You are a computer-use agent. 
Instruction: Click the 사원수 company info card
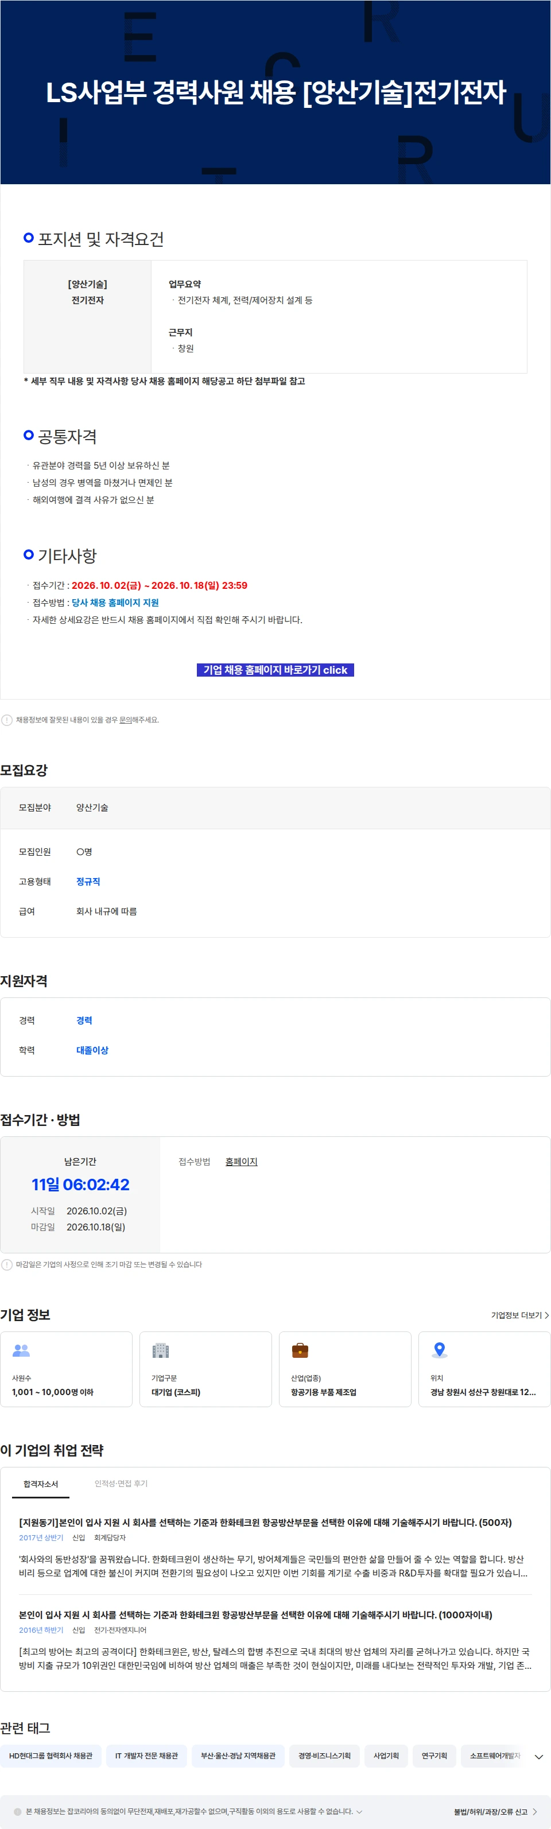click(66, 1369)
